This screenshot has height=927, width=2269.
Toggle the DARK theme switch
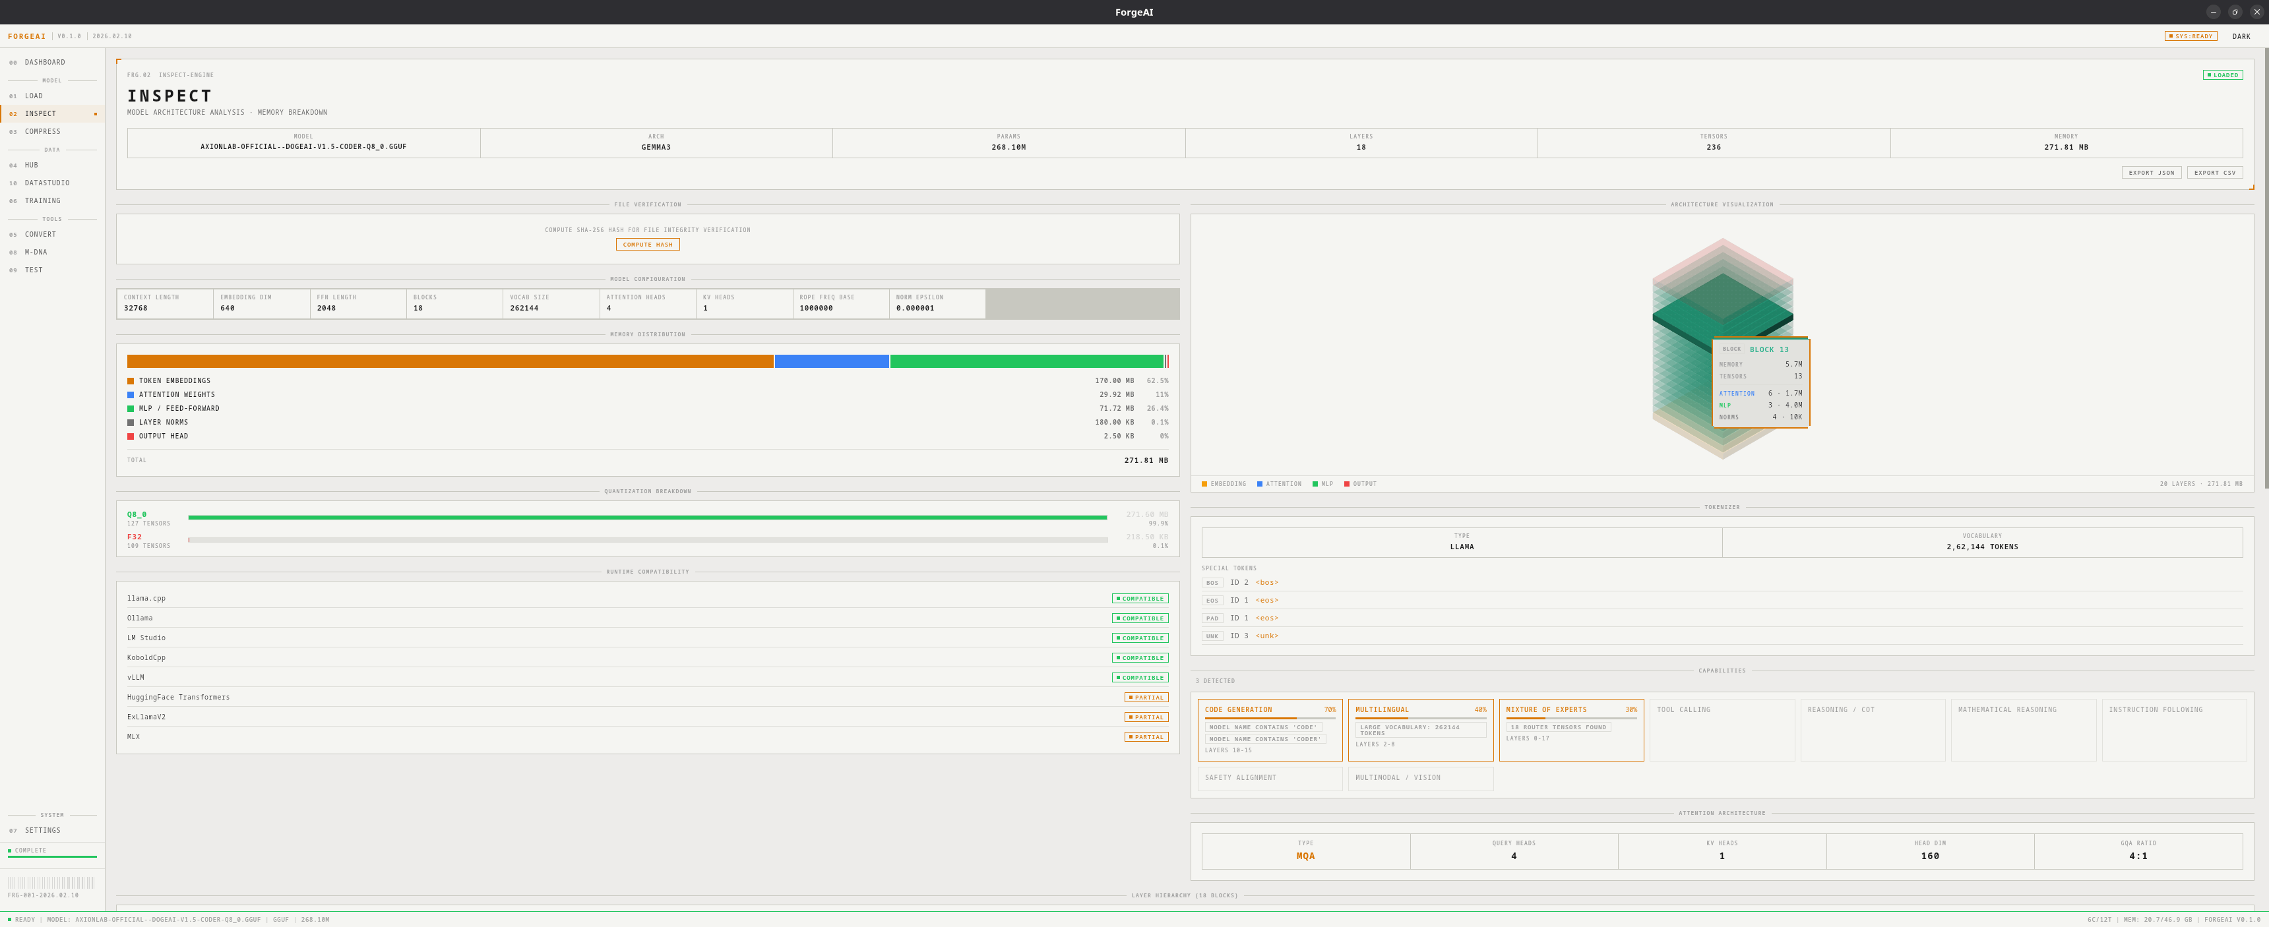click(x=2241, y=36)
